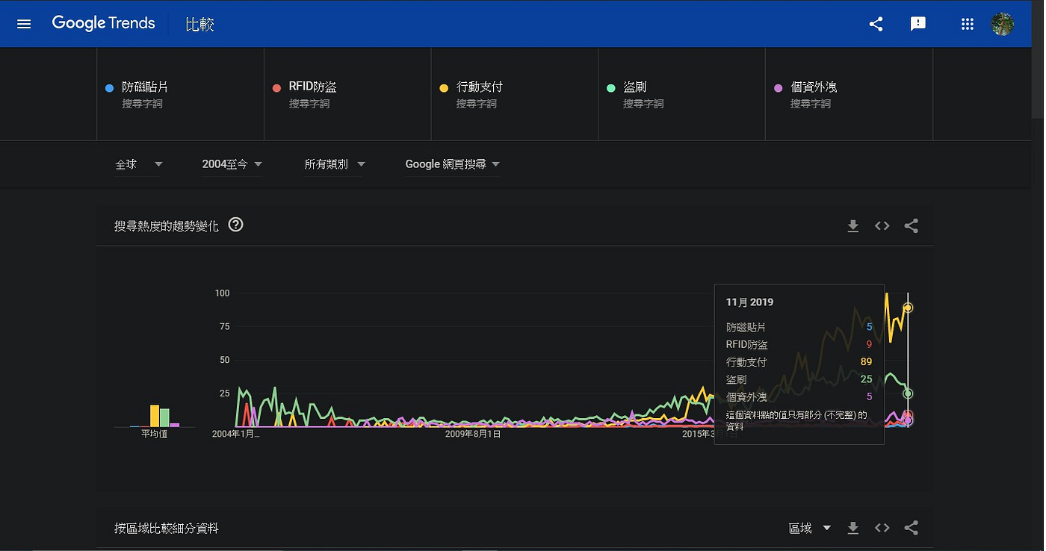Click the 2009年8月1日 axis label
1046x551 pixels.
(473, 434)
